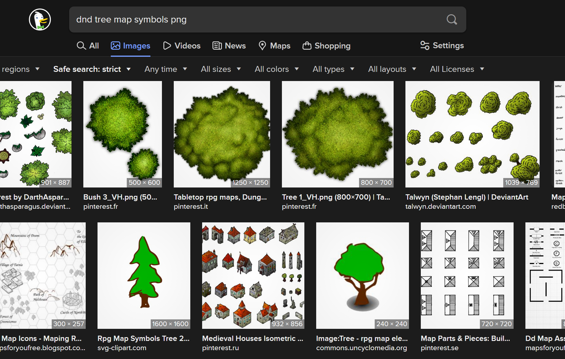Open the Talwyn DeviantArt trees thumbnail

473,134
